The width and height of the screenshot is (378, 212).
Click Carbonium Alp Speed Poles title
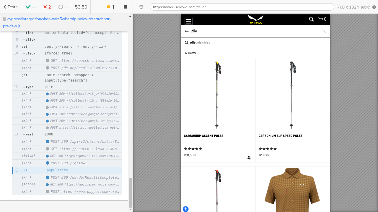coord(280,136)
